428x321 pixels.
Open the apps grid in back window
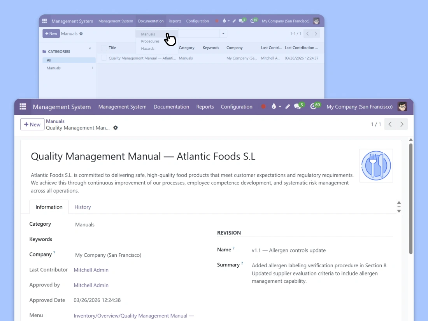(44, 21)
